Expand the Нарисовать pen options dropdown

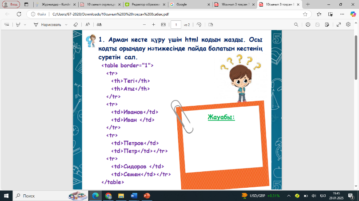66,25
